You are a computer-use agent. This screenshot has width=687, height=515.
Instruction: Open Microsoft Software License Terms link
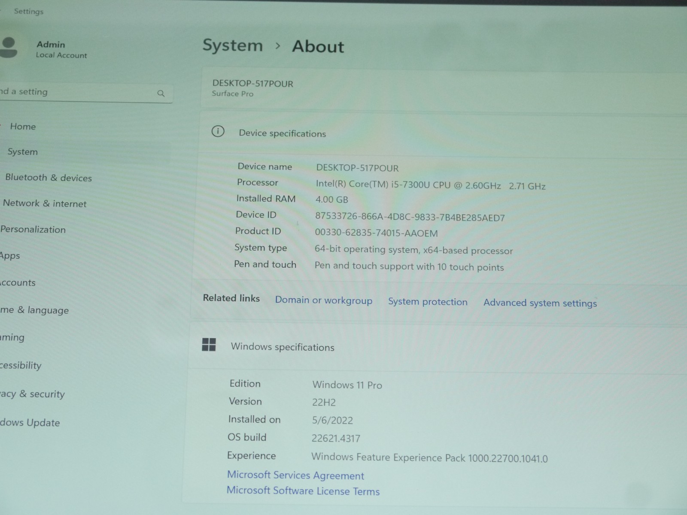tap(303, 491)
